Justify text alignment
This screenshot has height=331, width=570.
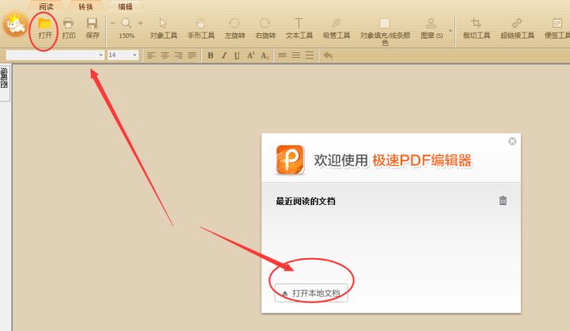192,55
